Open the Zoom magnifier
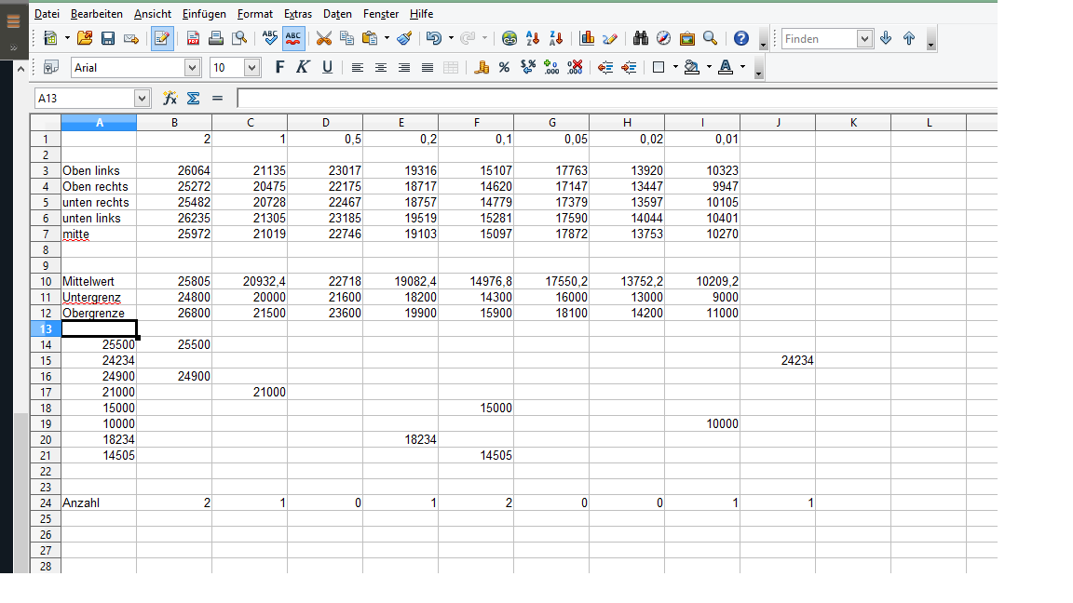1073x603 pixels. coord(711,38)
